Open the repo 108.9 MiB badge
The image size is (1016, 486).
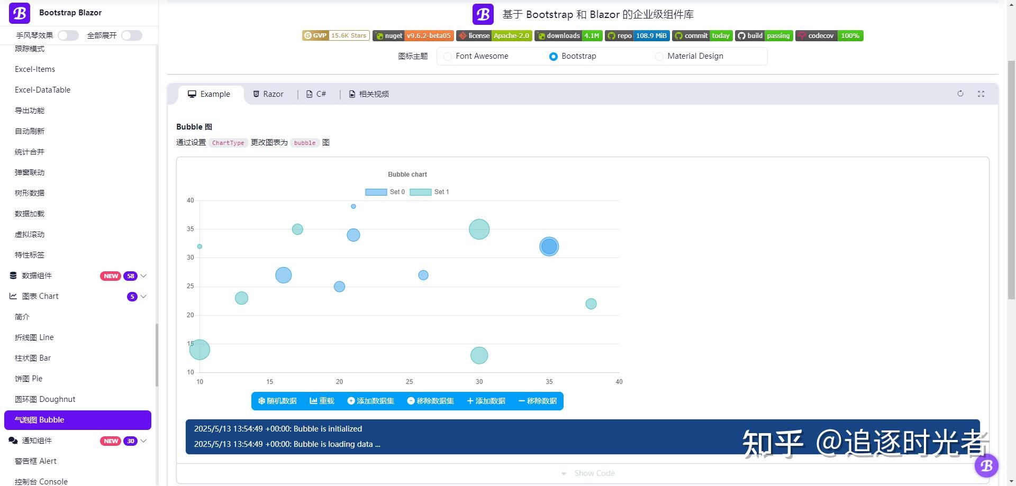[x=637, y=35]
